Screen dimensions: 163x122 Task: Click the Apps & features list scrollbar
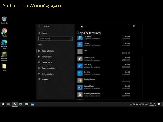point(142,52)
